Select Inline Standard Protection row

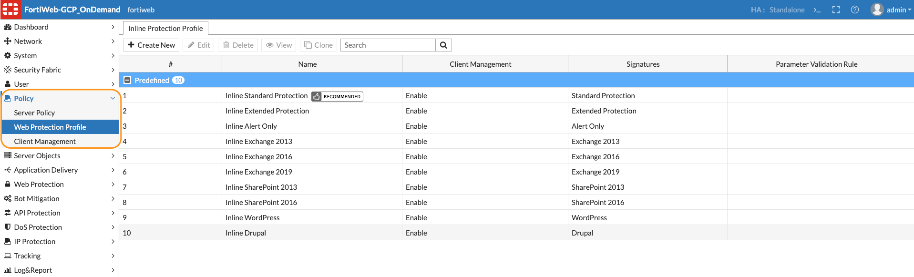516,96
